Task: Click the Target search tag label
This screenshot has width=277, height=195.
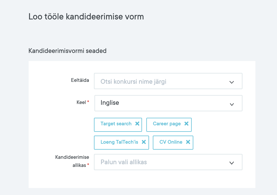Action: (116, 124)
